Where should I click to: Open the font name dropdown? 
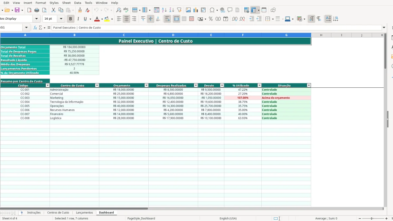[37, 19]
